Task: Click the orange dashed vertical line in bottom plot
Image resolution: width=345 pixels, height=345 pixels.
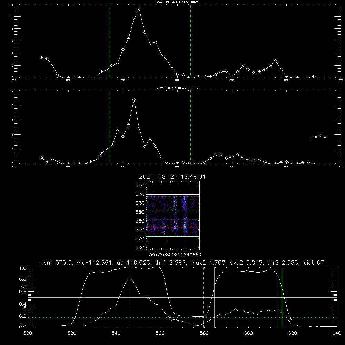Action: [x=204, y=297]
